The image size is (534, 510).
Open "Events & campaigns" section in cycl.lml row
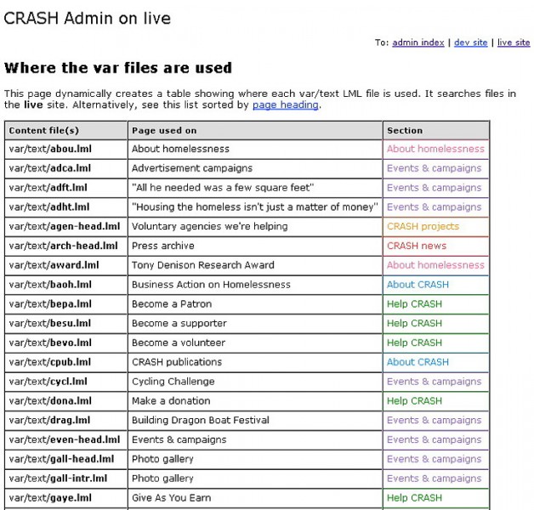[x=434, y=382]
